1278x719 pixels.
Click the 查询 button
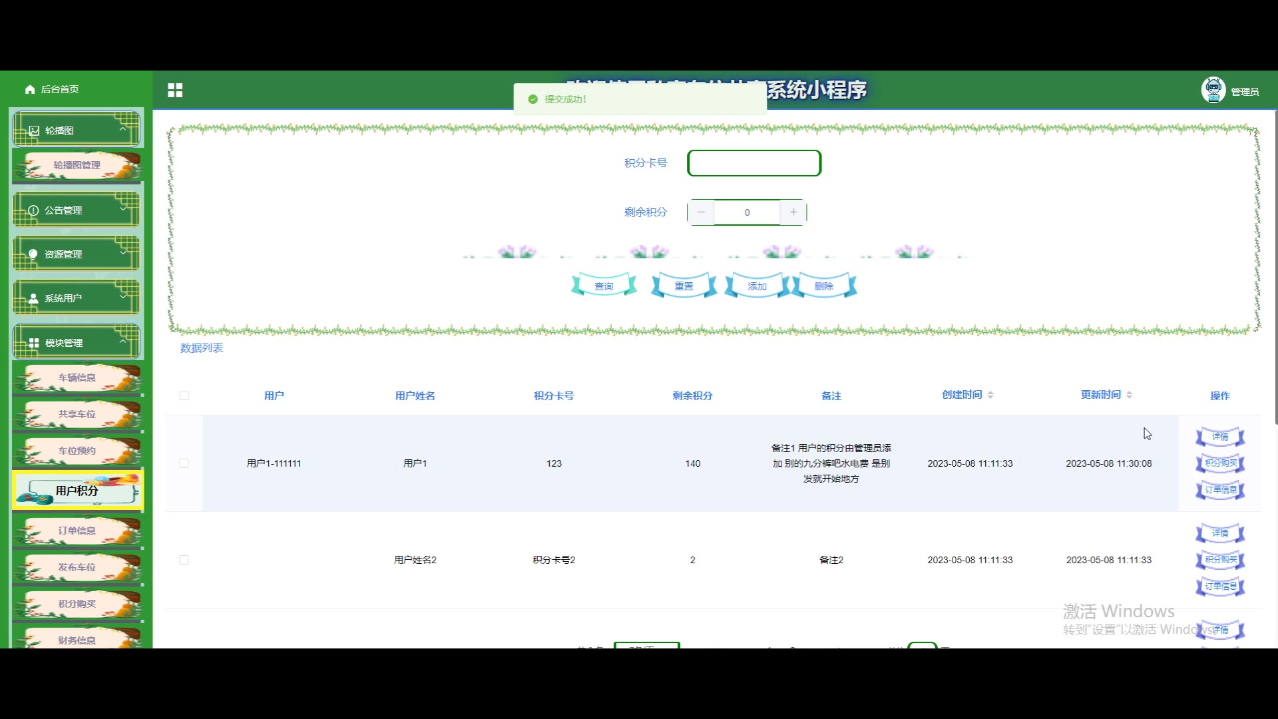[604, 286]
